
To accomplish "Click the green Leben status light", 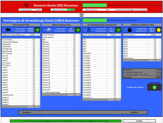I will click(x=37, y=30).
